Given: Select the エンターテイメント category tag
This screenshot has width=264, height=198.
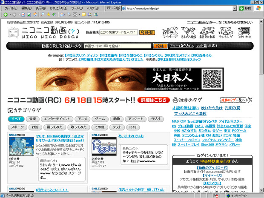Looking at the screenshot, I should [57, 119].
